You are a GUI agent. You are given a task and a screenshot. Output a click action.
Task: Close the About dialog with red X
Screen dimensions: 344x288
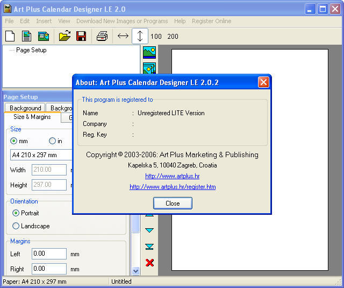pyautogui.click(x=263, y=82)
